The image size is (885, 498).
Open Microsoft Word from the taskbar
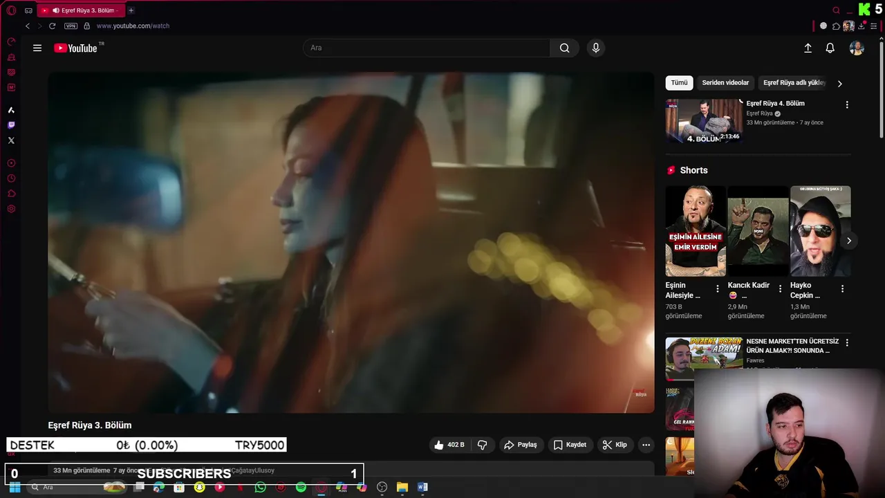pos(422,487)
